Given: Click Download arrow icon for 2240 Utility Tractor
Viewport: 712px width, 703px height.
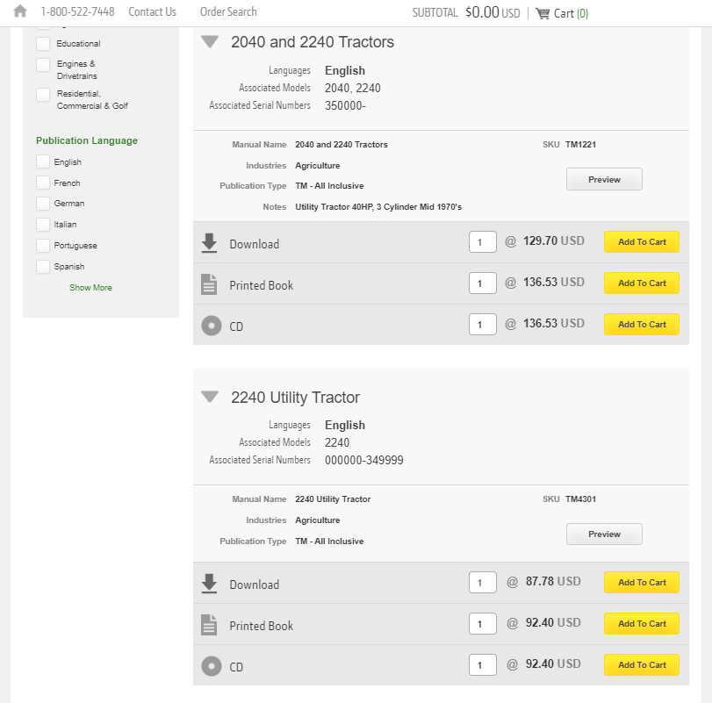Looking at the screenshot, I should (209, 584).
